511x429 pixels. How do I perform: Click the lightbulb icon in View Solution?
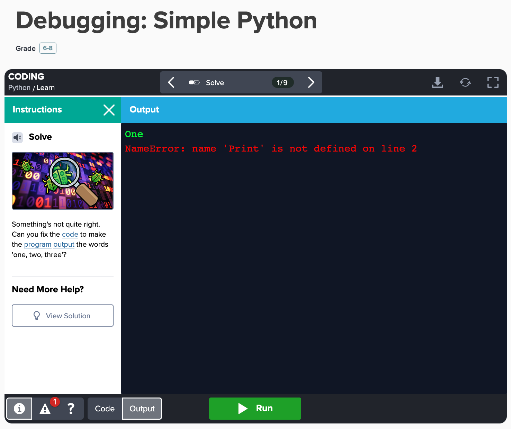coord(37,316)
